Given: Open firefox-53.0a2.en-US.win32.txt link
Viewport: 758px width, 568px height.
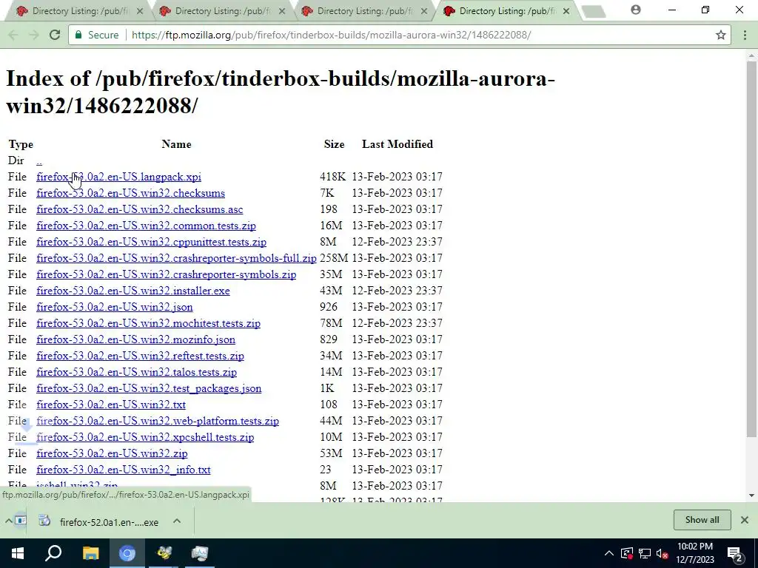Looking at the screenshot, I should [x=111, y=405].
